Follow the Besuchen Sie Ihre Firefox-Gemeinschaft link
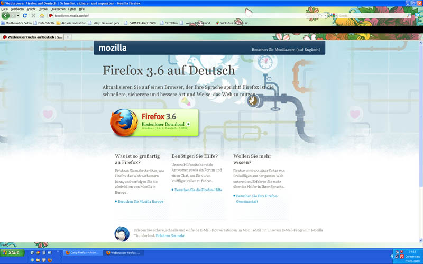 257,199
